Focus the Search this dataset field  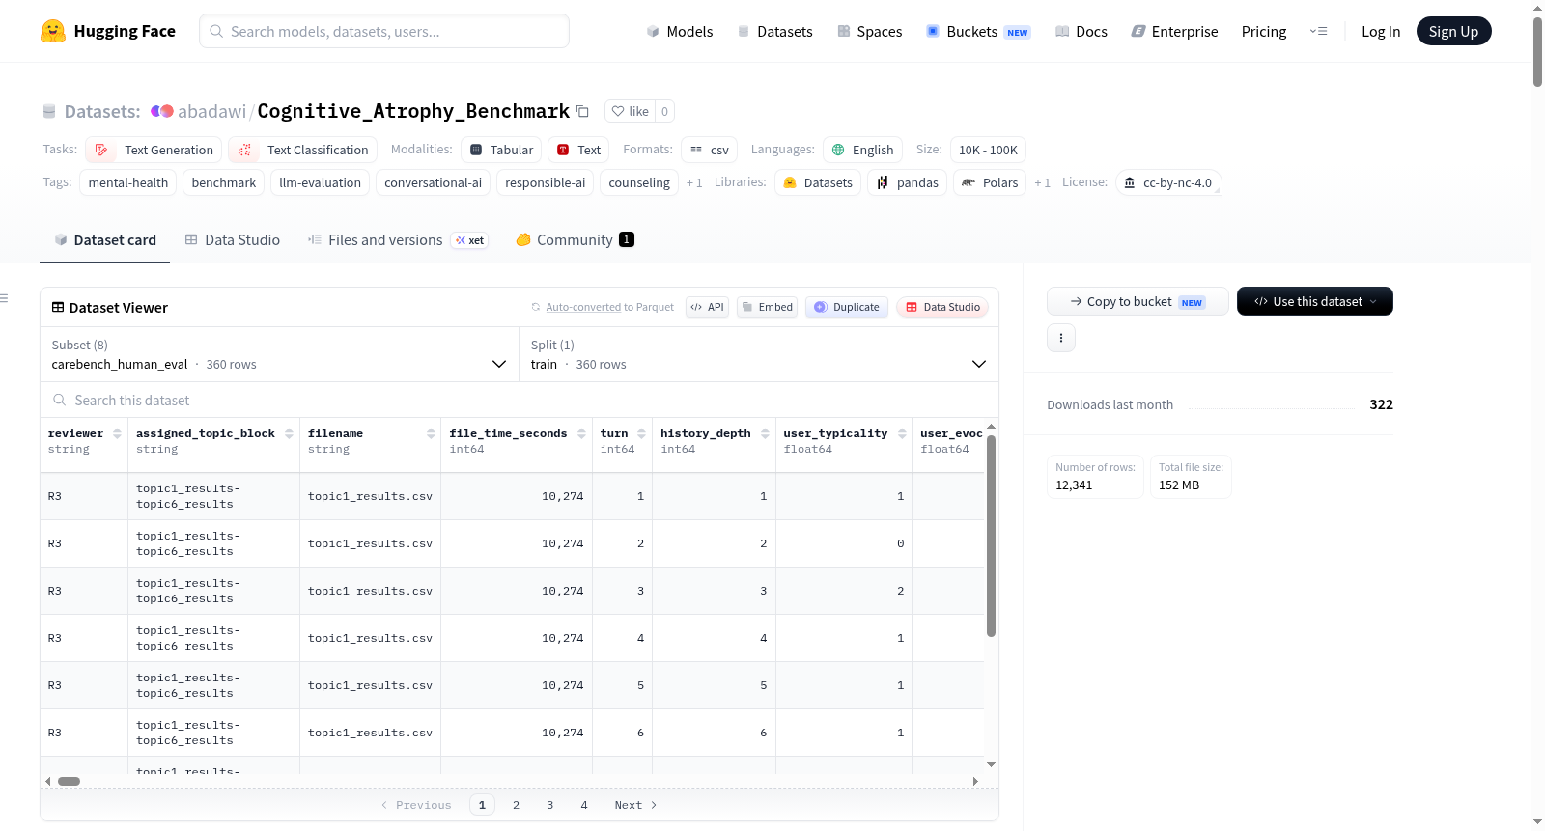point(520,400)
